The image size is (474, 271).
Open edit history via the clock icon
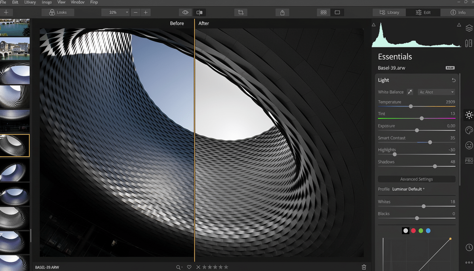click(469, 247)
